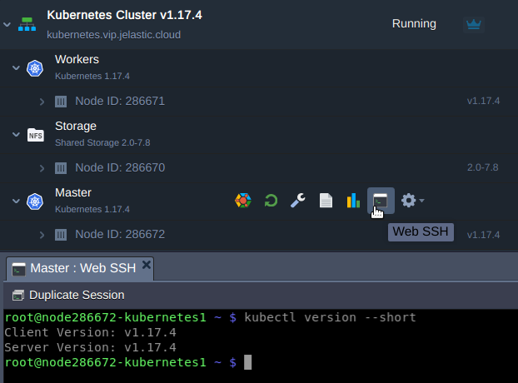Collapse the Kubernetes Cluster environment
Screen dimensions: 518x383
(x=7, y=24)
